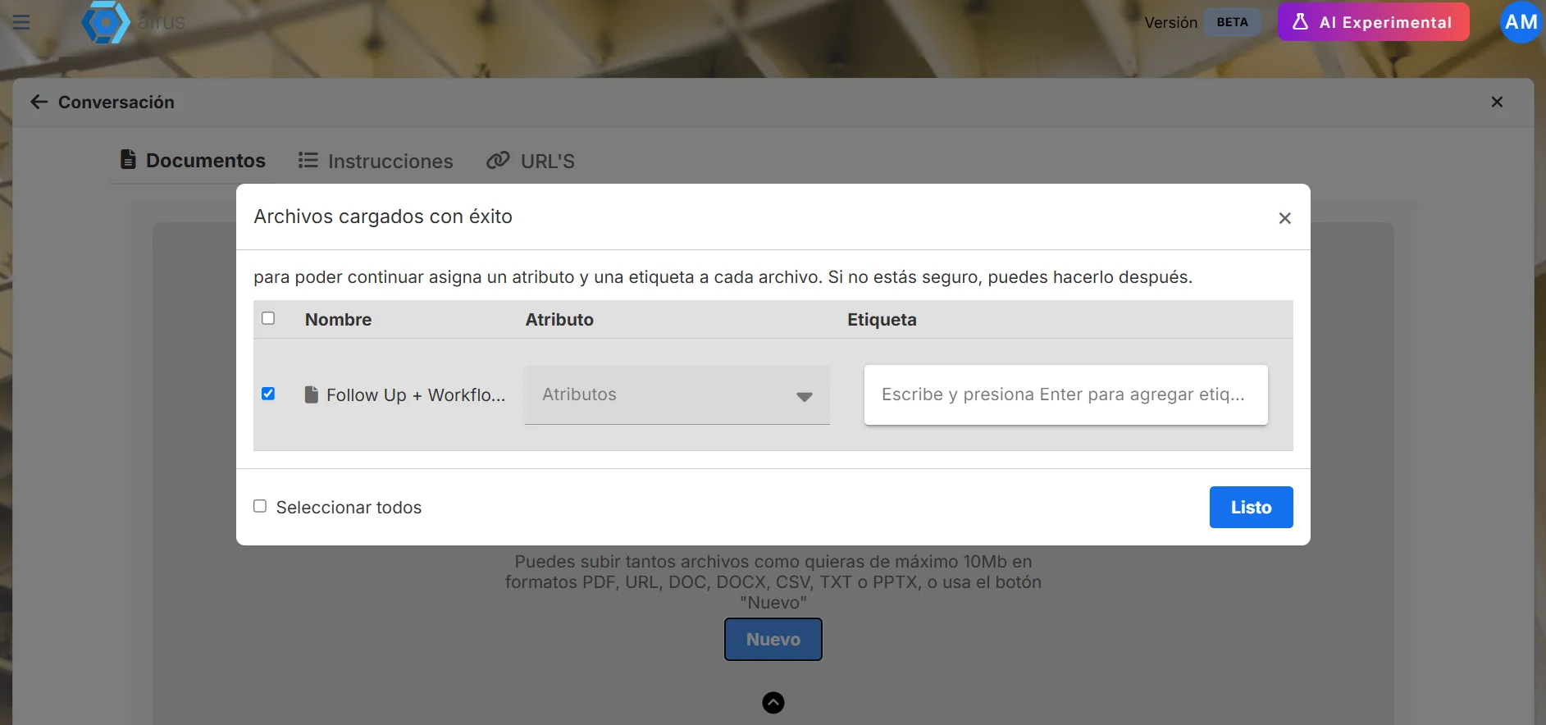This screenshot has height=725, width=1546.
Task: Click the Etiqueta column header
Action: pyautogui.click(x=882, y=320)
